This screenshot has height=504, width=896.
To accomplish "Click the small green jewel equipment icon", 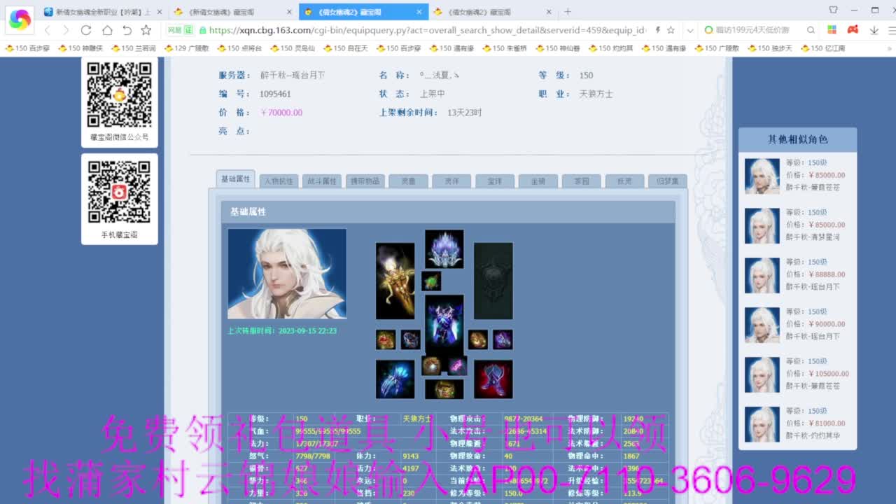I will pyautogui.click(x=431, y=281).
